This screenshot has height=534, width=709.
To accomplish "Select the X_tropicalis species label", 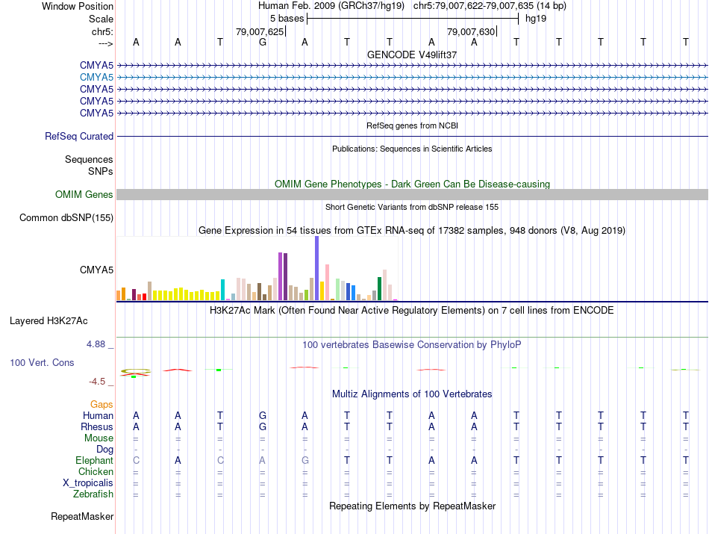I will pos(88,483).
